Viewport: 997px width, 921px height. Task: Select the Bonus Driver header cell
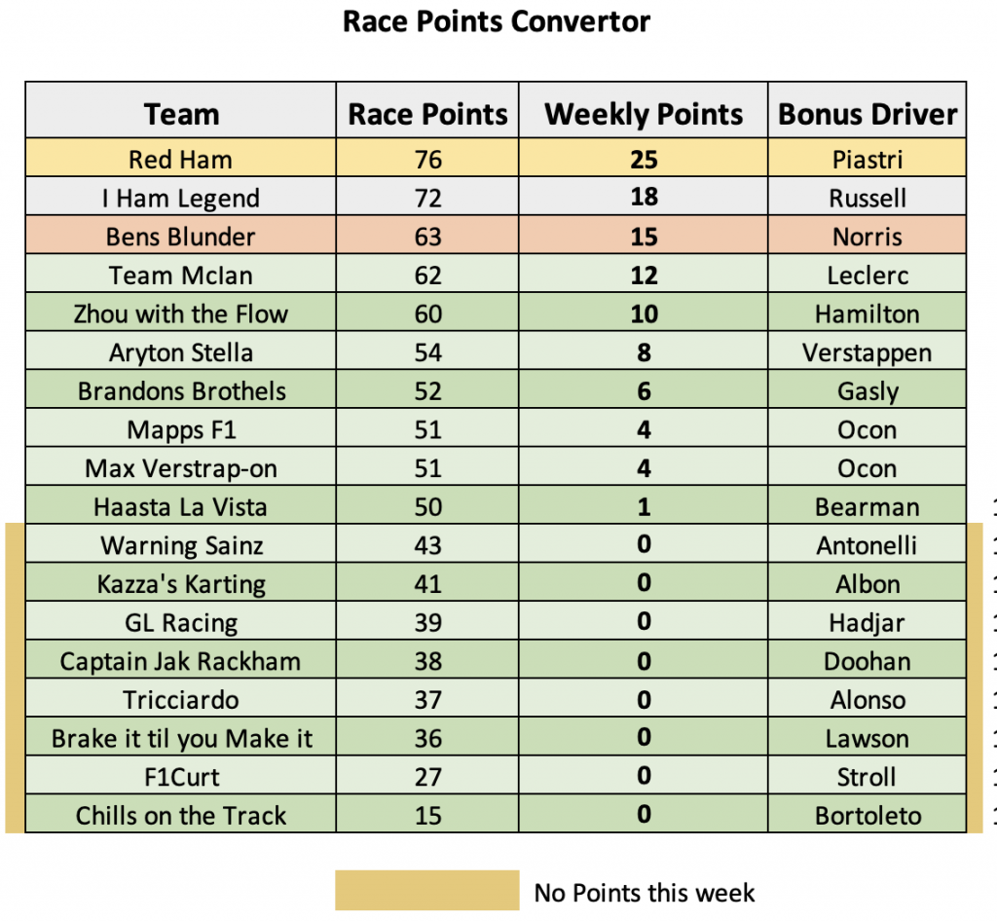click(867, 110)
